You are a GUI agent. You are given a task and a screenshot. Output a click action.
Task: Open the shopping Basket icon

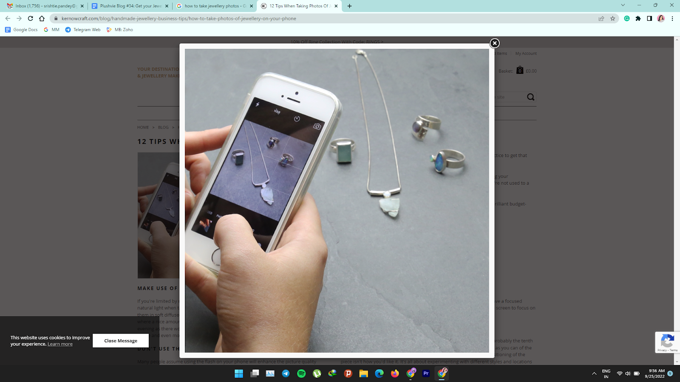click(x=520, y=70)
